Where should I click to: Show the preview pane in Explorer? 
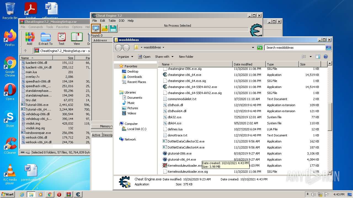(x=318, y=57)
